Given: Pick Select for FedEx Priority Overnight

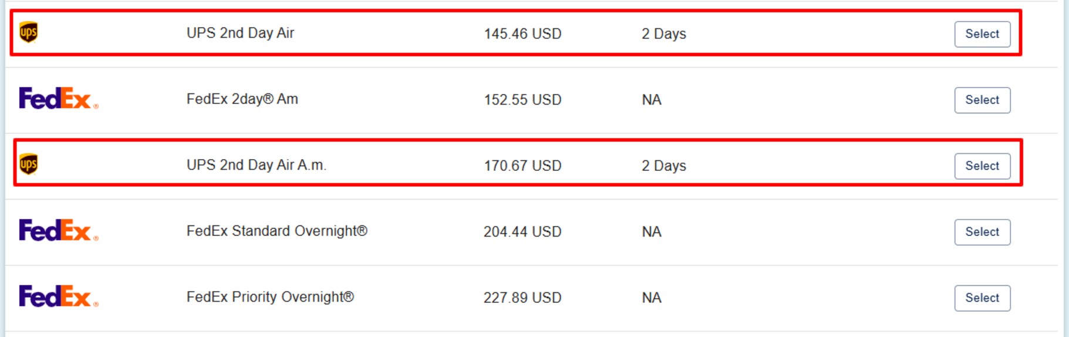Looking at the screenshot, I should coord(982,298).
